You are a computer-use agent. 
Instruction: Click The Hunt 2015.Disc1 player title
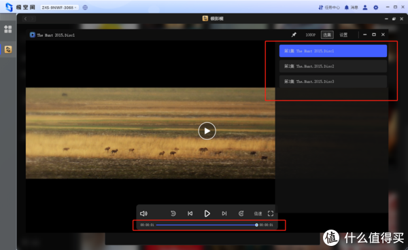(56, 35)
